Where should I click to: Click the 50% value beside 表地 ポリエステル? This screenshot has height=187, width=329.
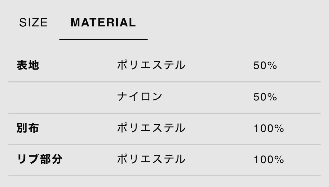click(265, 66)
